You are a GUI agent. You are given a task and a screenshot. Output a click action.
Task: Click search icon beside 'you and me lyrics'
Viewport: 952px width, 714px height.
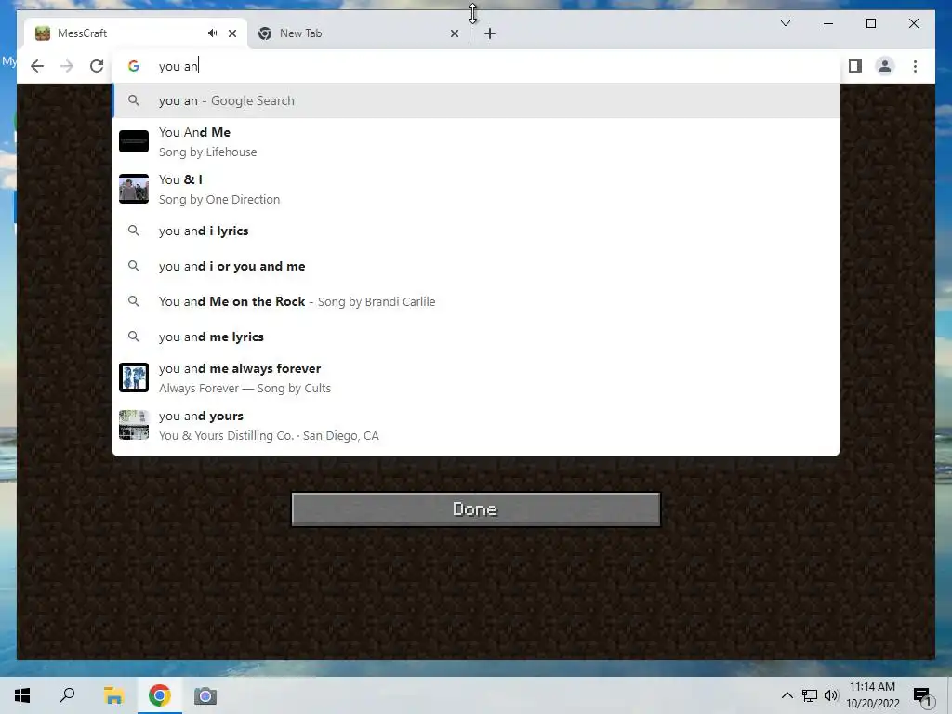[x=134, y=337]
